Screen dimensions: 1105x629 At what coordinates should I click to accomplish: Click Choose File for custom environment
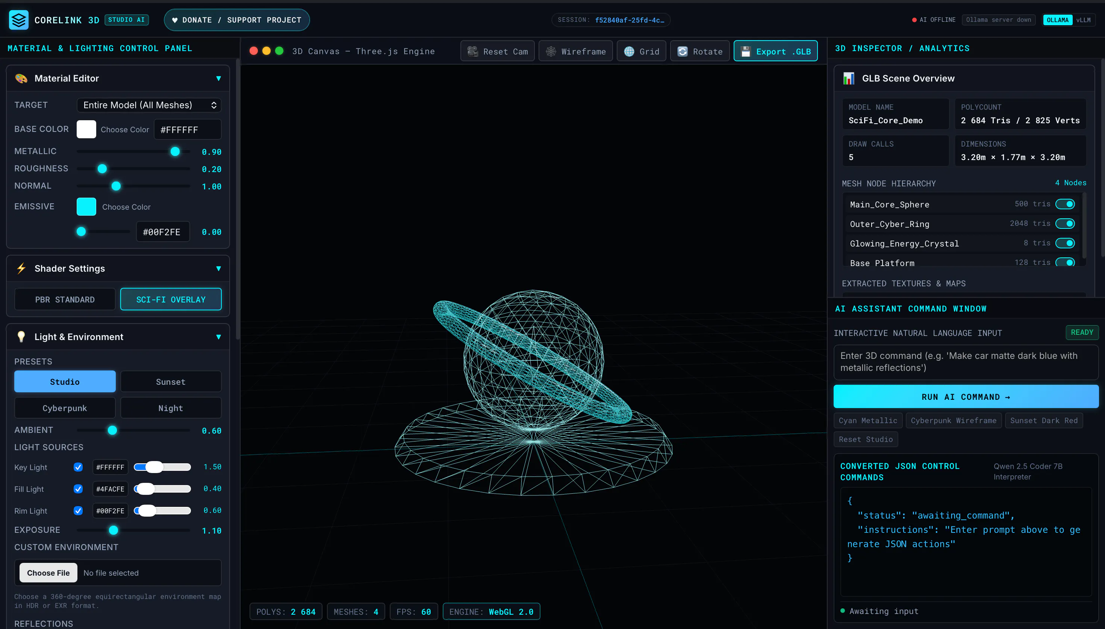pos(48,573)
